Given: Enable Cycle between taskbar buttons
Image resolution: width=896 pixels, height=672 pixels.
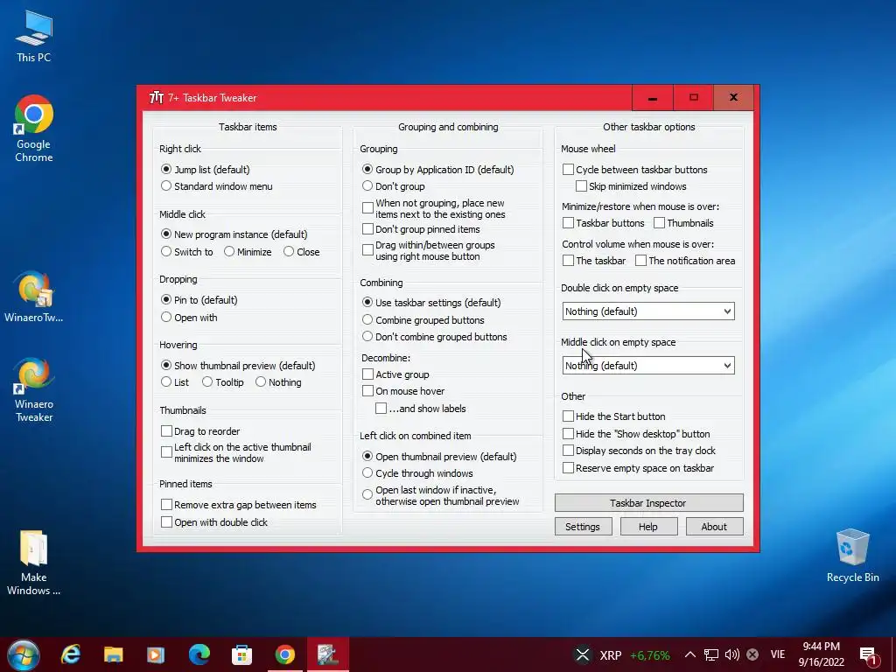Looking at the screenshot, I should point(635,170).
